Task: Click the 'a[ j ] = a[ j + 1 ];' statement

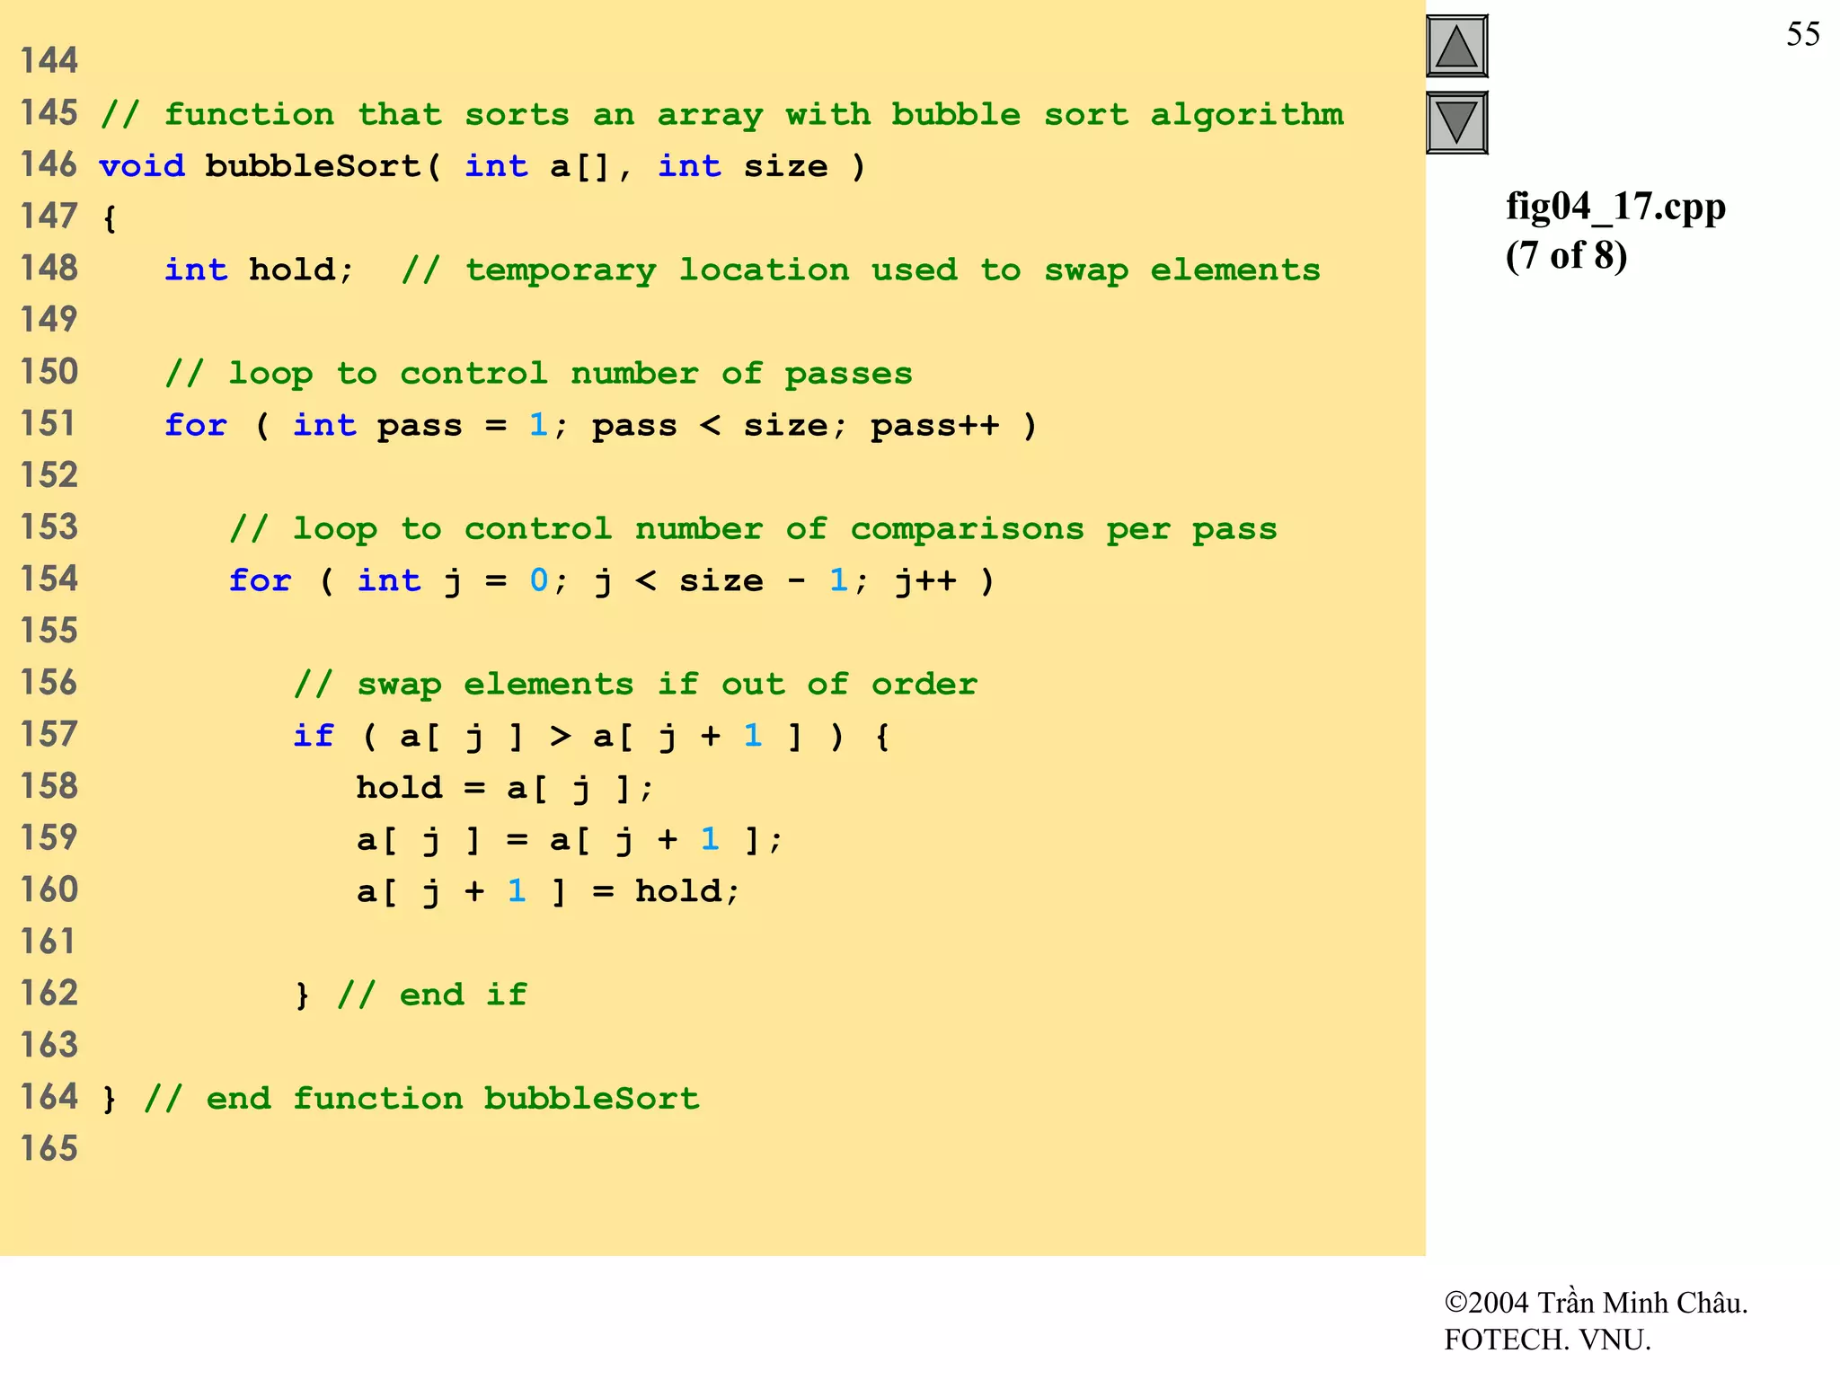Action: tap(570, 840)
